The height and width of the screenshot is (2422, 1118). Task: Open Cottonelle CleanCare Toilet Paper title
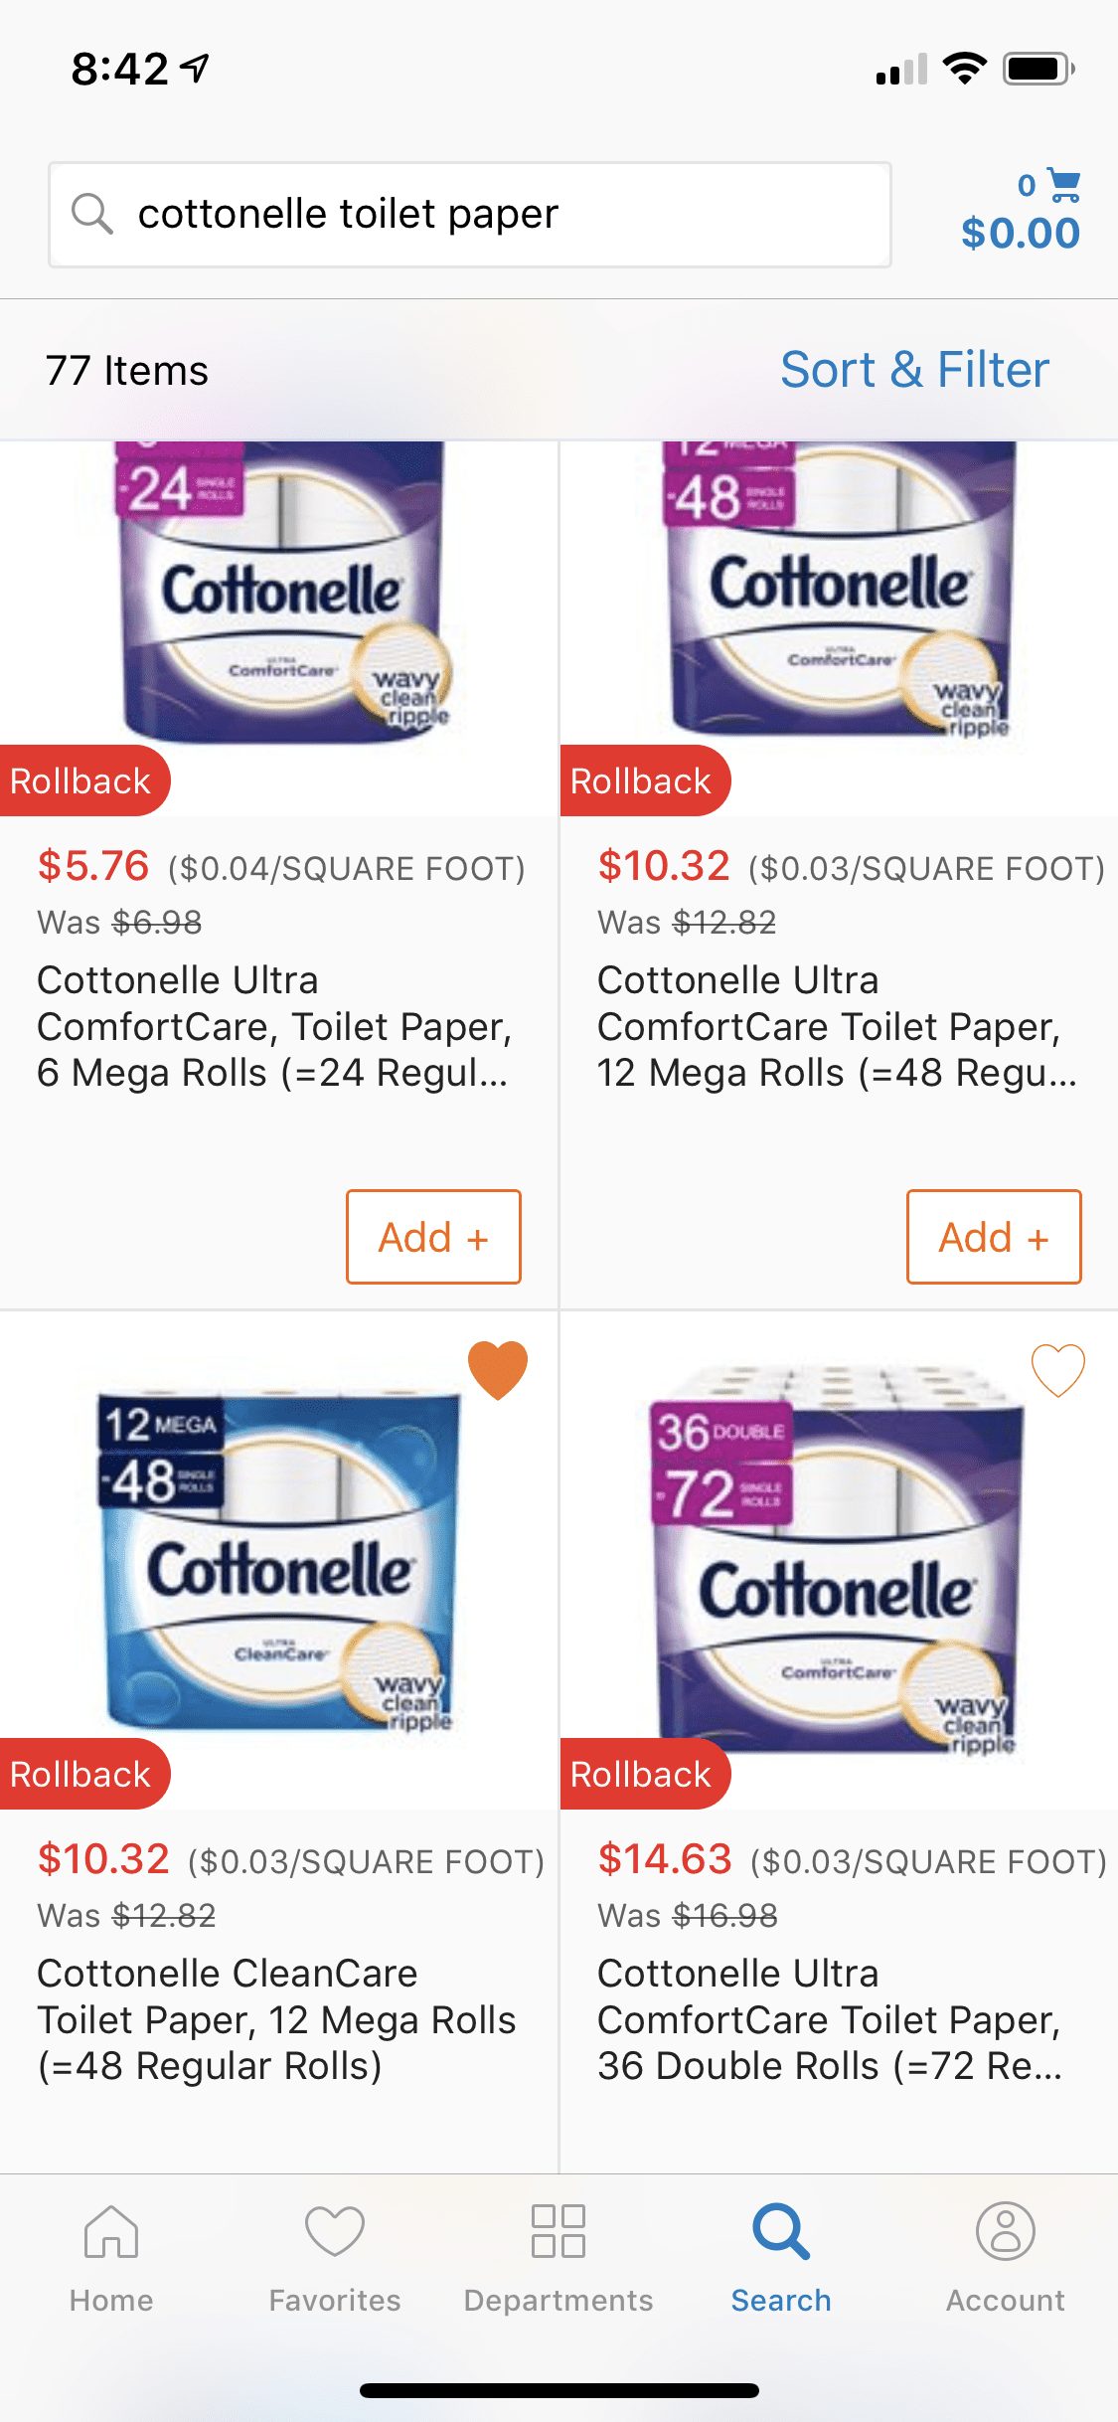tap(276, 2019)
